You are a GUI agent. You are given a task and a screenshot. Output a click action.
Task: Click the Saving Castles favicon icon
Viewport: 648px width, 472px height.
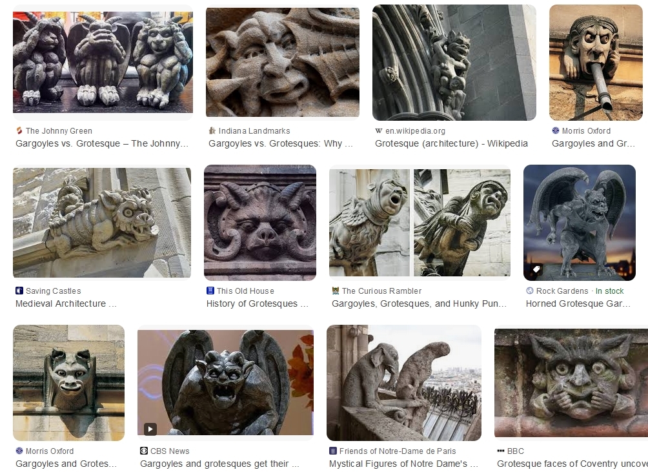click(19, 291)
